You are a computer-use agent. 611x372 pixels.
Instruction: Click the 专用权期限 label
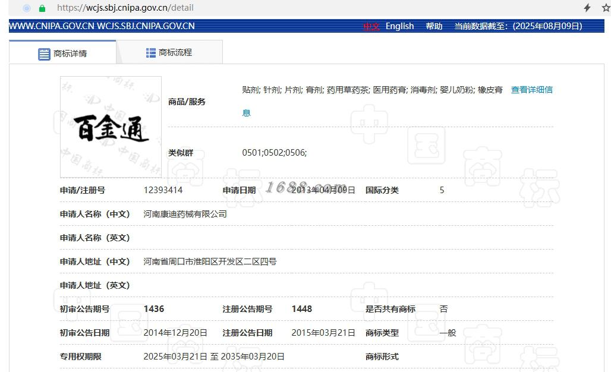pos(80,357)
